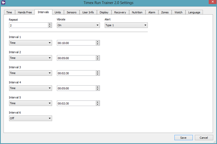Decrease Interval 2 time with down arrow

98,59
